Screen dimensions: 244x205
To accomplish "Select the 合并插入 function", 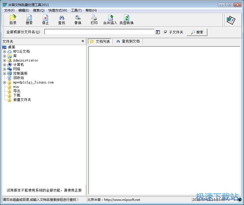I will (110, 19).
